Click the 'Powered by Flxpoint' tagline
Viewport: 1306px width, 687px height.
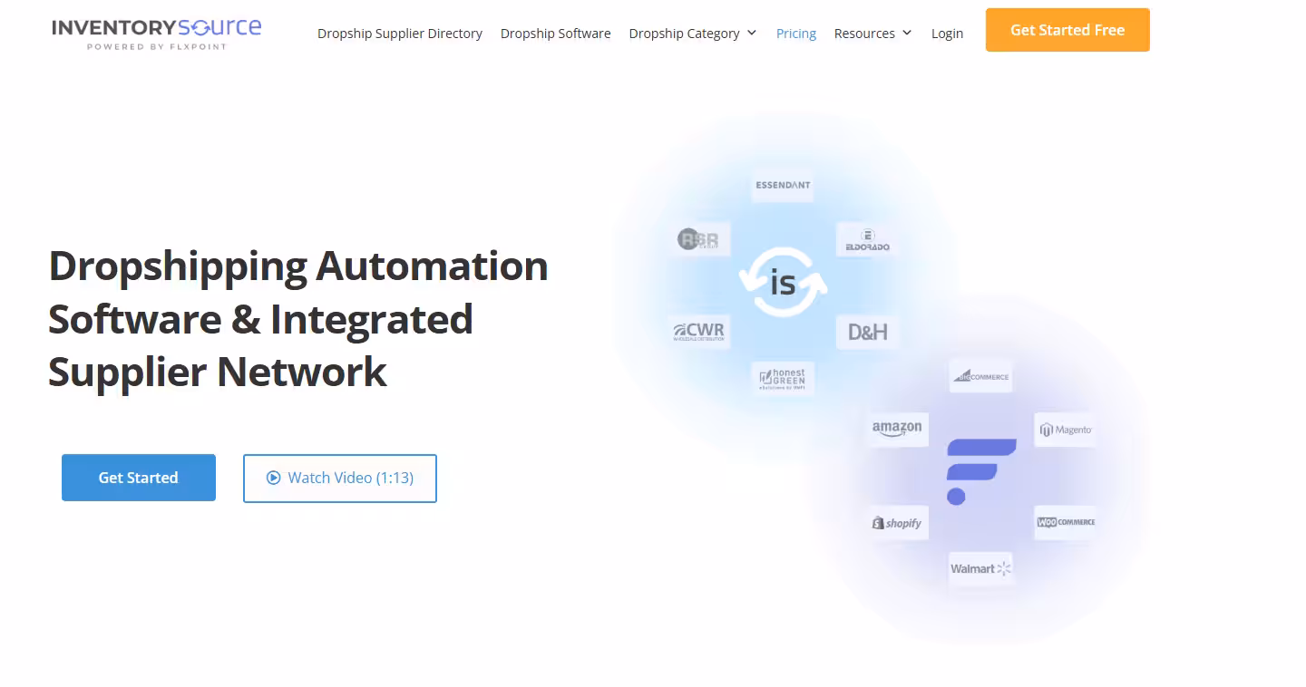pos(157,46)
